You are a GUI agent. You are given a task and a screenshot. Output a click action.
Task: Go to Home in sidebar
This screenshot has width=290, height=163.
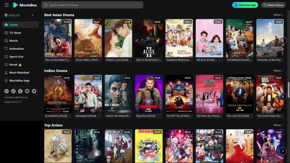click(20, 25)
